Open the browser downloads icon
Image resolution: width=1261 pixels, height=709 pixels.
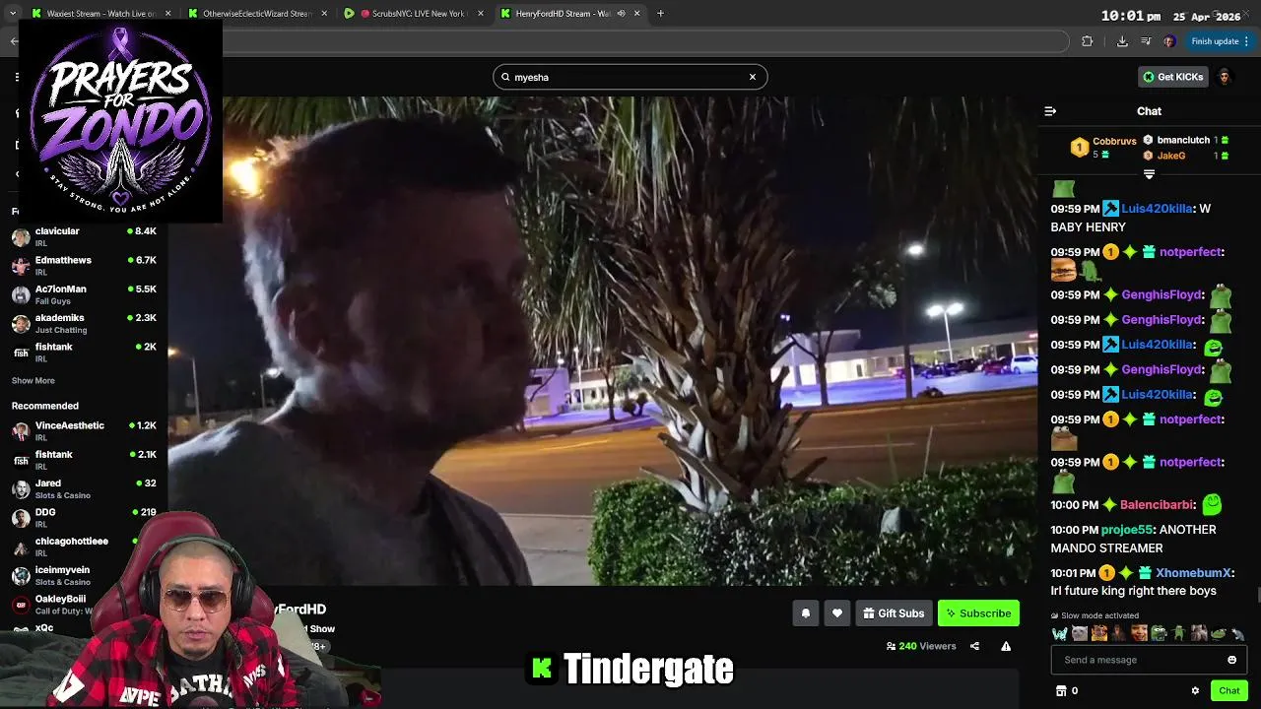point(1122,41)
